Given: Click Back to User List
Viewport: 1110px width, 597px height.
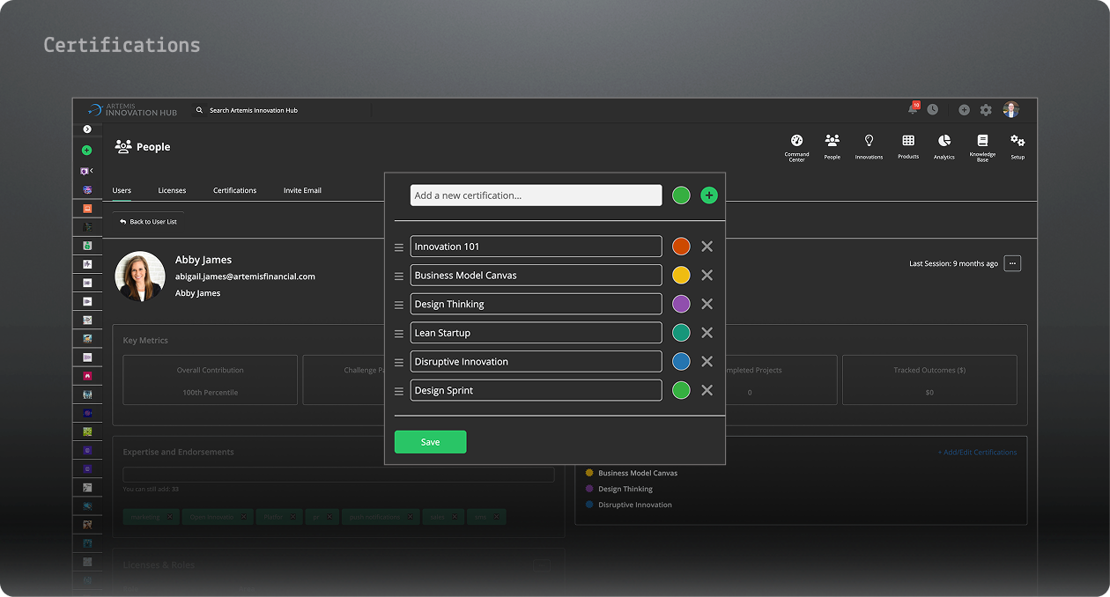Looking at the screenshot, I should (x=148, y=222).
